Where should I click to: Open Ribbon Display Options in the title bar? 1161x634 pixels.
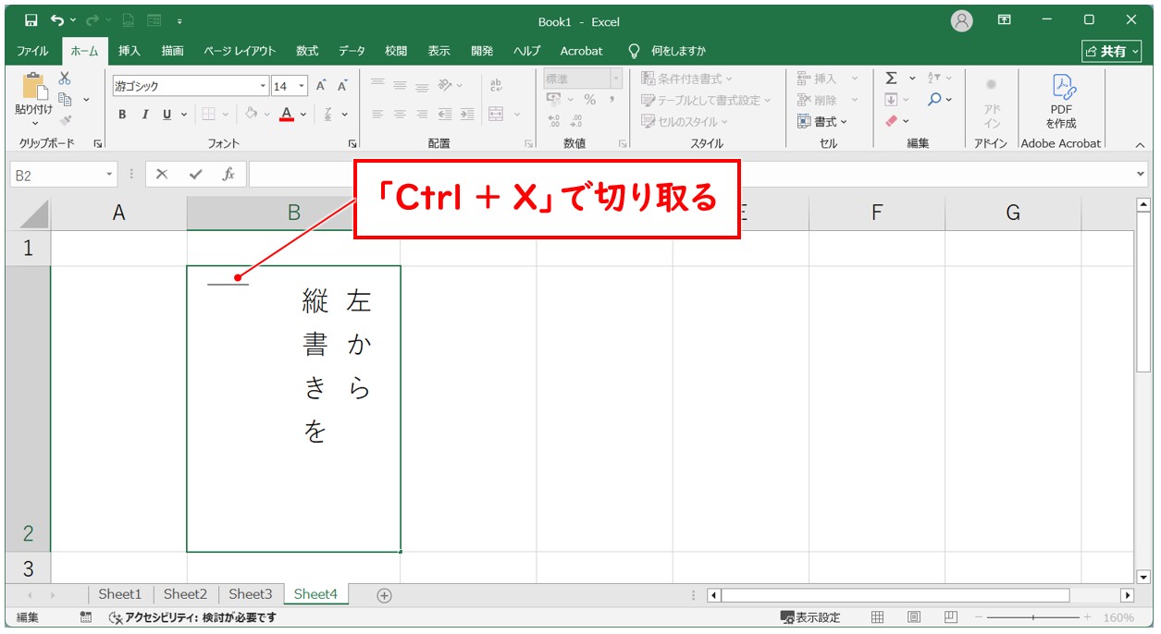click(1005, 20)
